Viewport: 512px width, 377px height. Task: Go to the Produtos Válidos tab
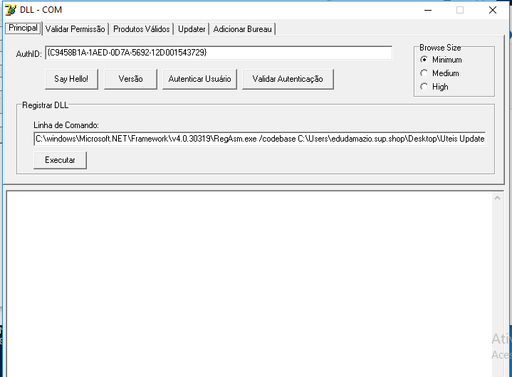142,29
